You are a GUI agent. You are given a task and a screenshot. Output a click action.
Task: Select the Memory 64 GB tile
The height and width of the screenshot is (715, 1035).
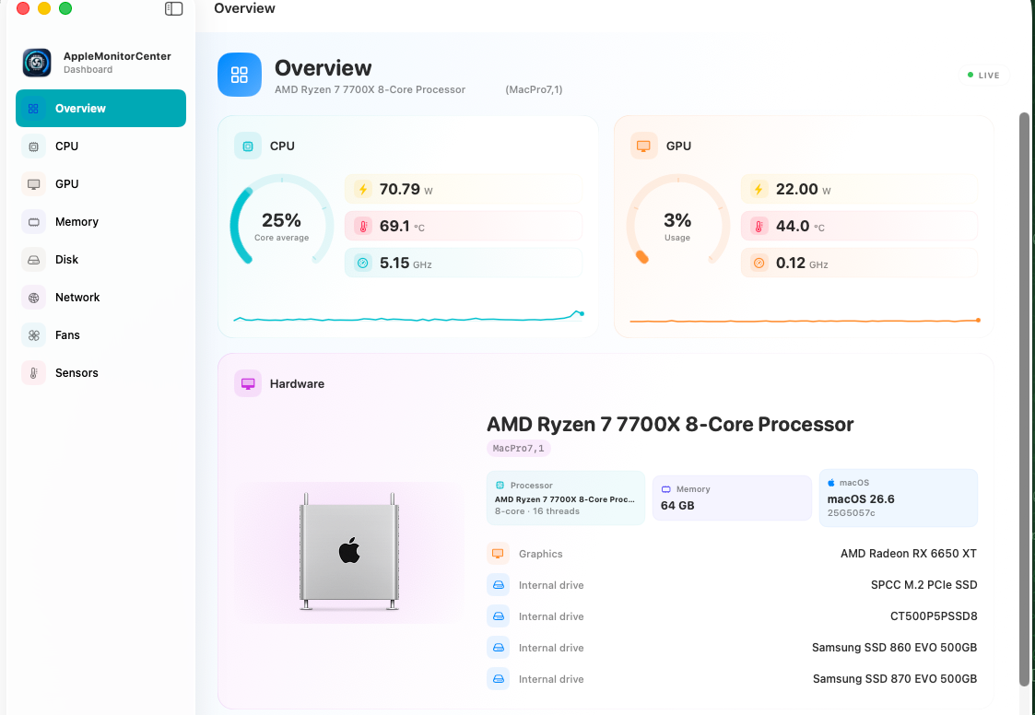point(732,498)
